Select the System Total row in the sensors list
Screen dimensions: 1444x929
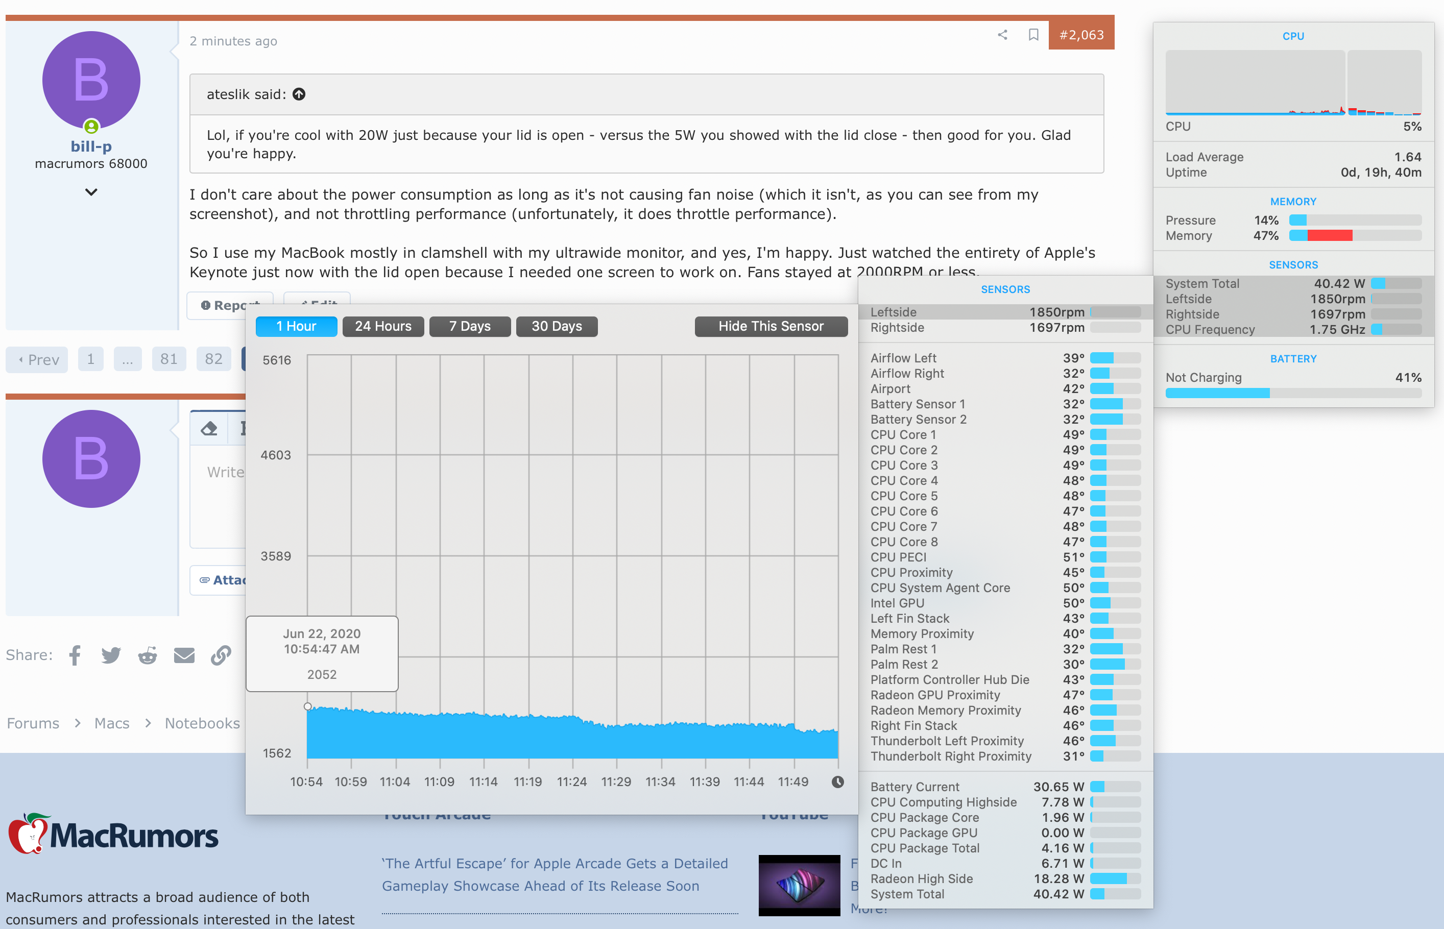click(1005, 894)
